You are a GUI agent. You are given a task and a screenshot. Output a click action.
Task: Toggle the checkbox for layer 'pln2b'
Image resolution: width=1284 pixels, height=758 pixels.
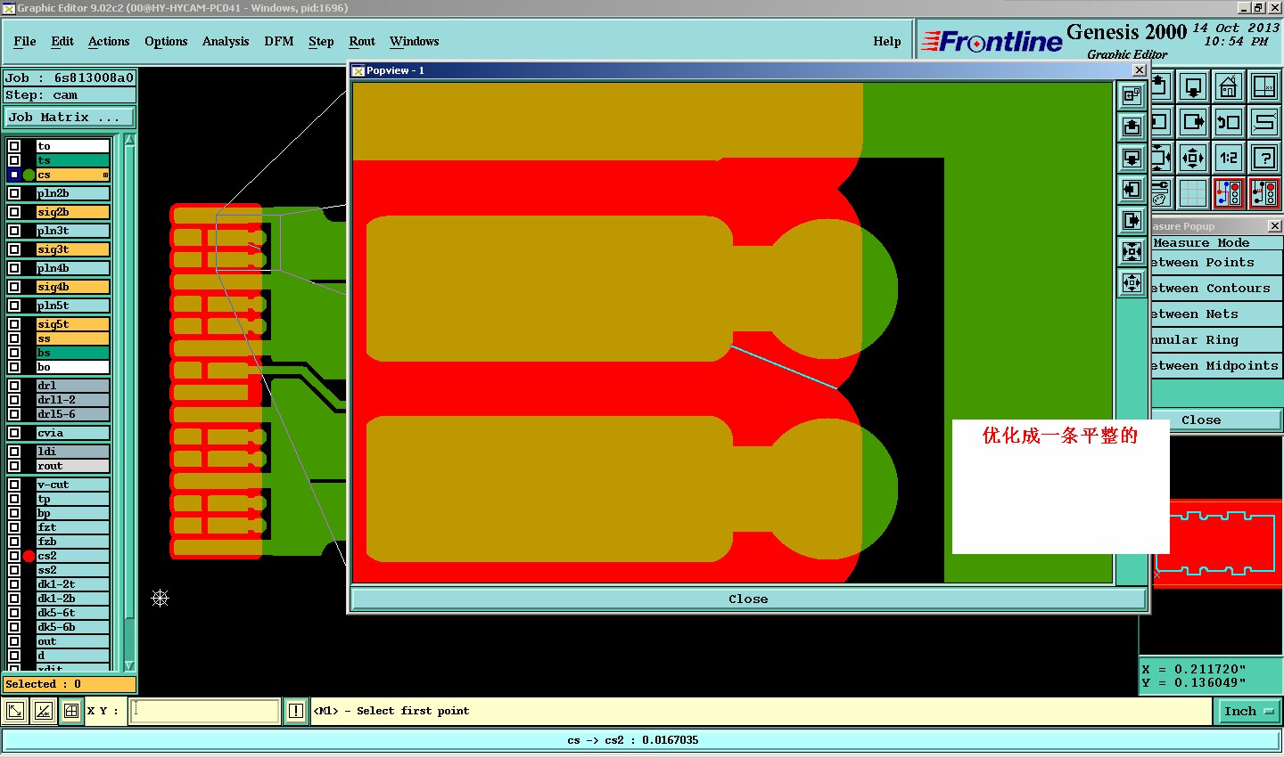(14, 193)
